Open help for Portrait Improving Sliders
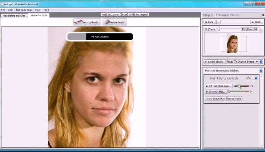This screenshot has width=265, height=152. point(261,70)
